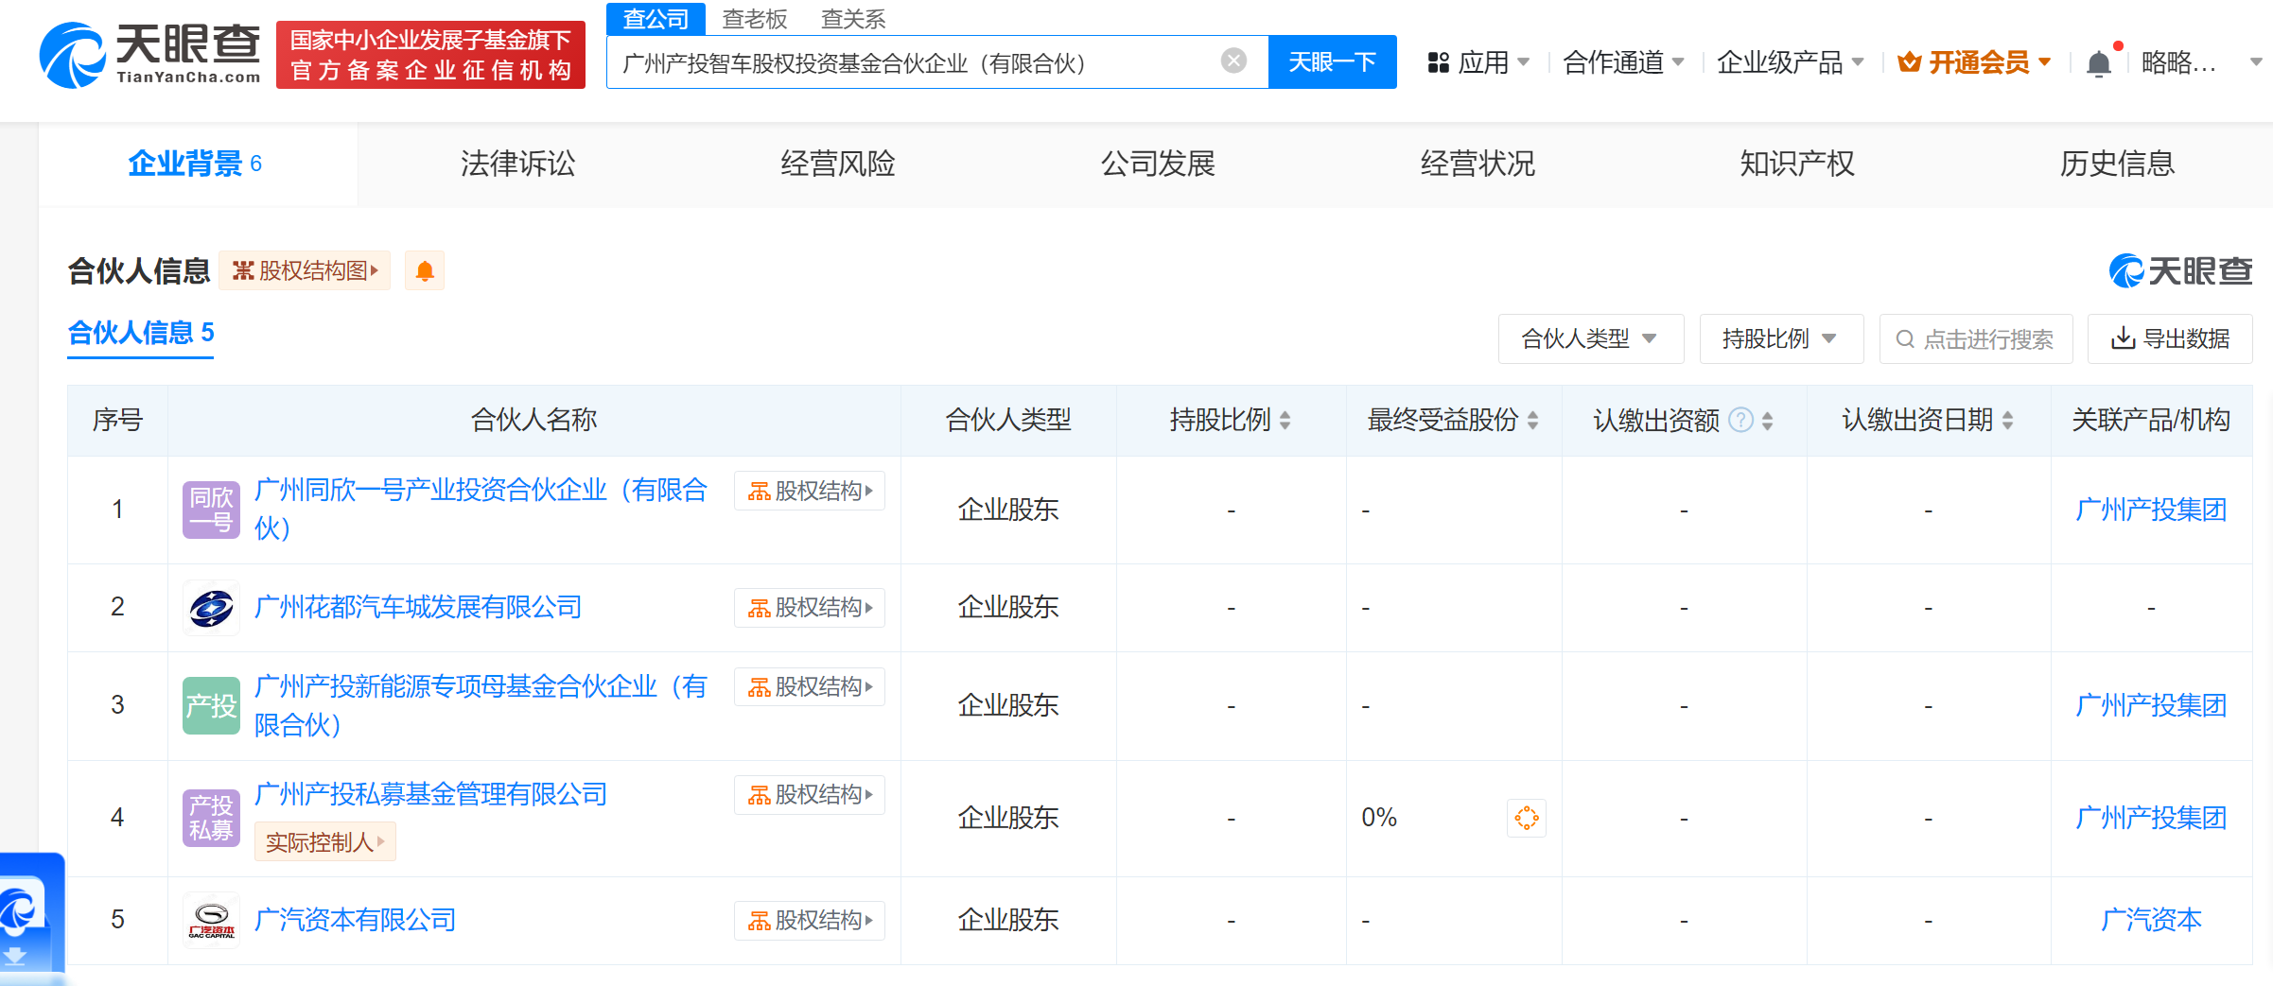Expand the 合作通道 menu
The width and height of the screenshot is (2273, 986).
(x=1623, y=62)
